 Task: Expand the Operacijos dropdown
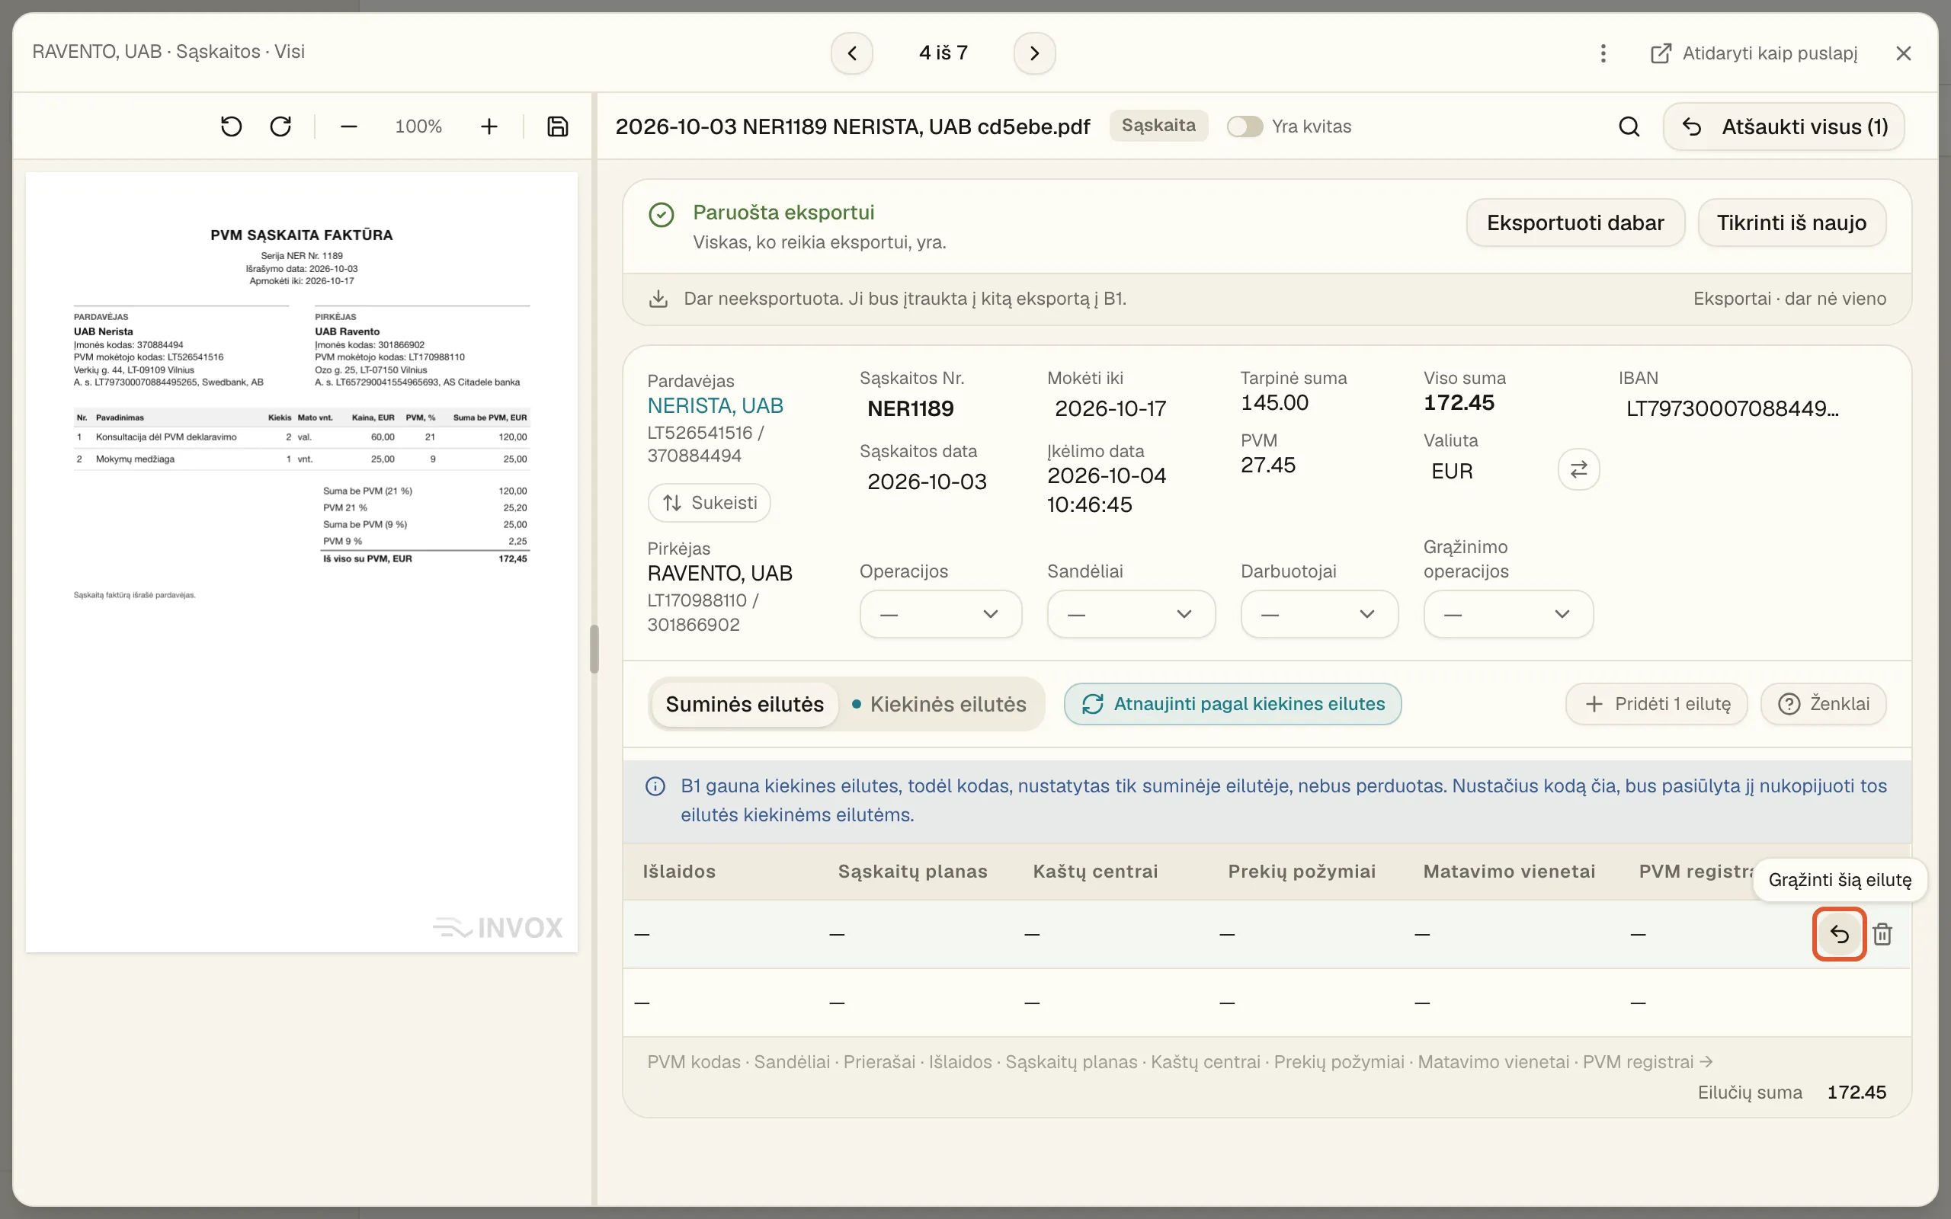(x=940, y=614)
